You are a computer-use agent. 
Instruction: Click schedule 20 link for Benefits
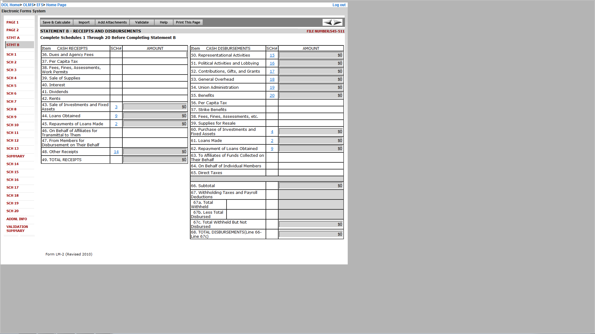coord(272,96)
